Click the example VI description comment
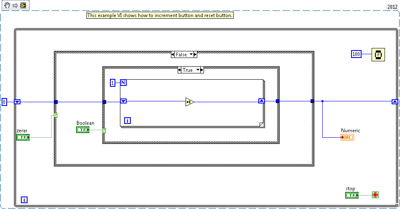This screenshot has height=209, width=400. tap(160, 15)
